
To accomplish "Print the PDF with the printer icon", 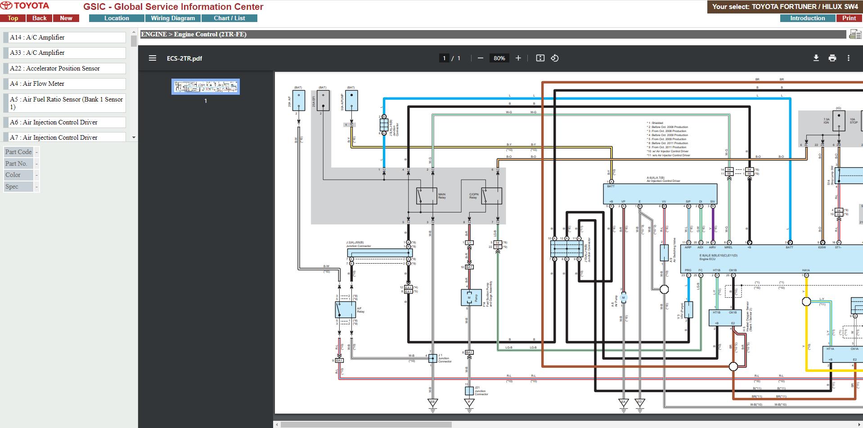I will point(832,58).
